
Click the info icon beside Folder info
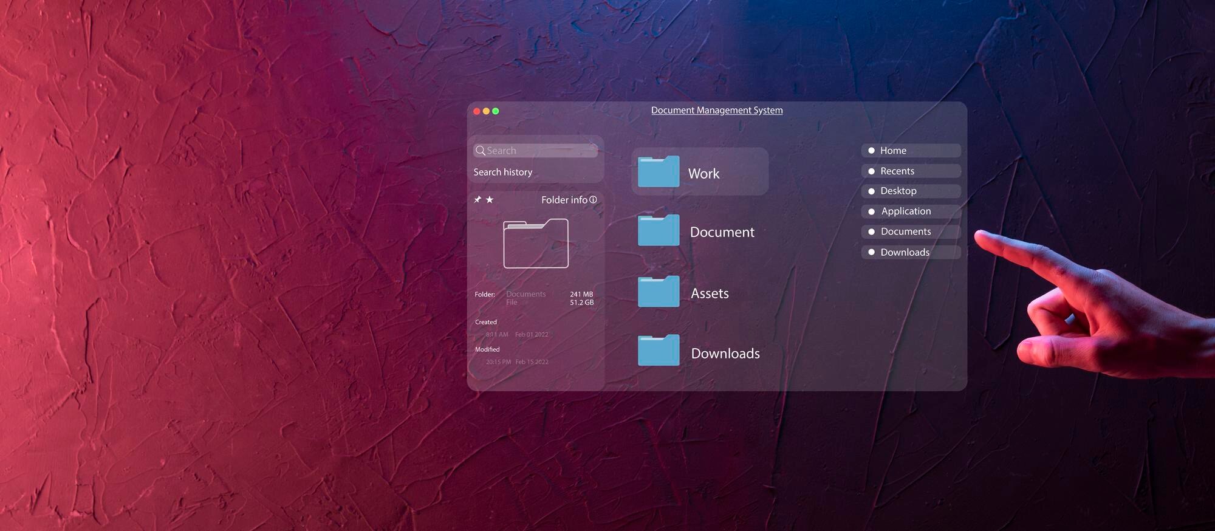point(593,199)
